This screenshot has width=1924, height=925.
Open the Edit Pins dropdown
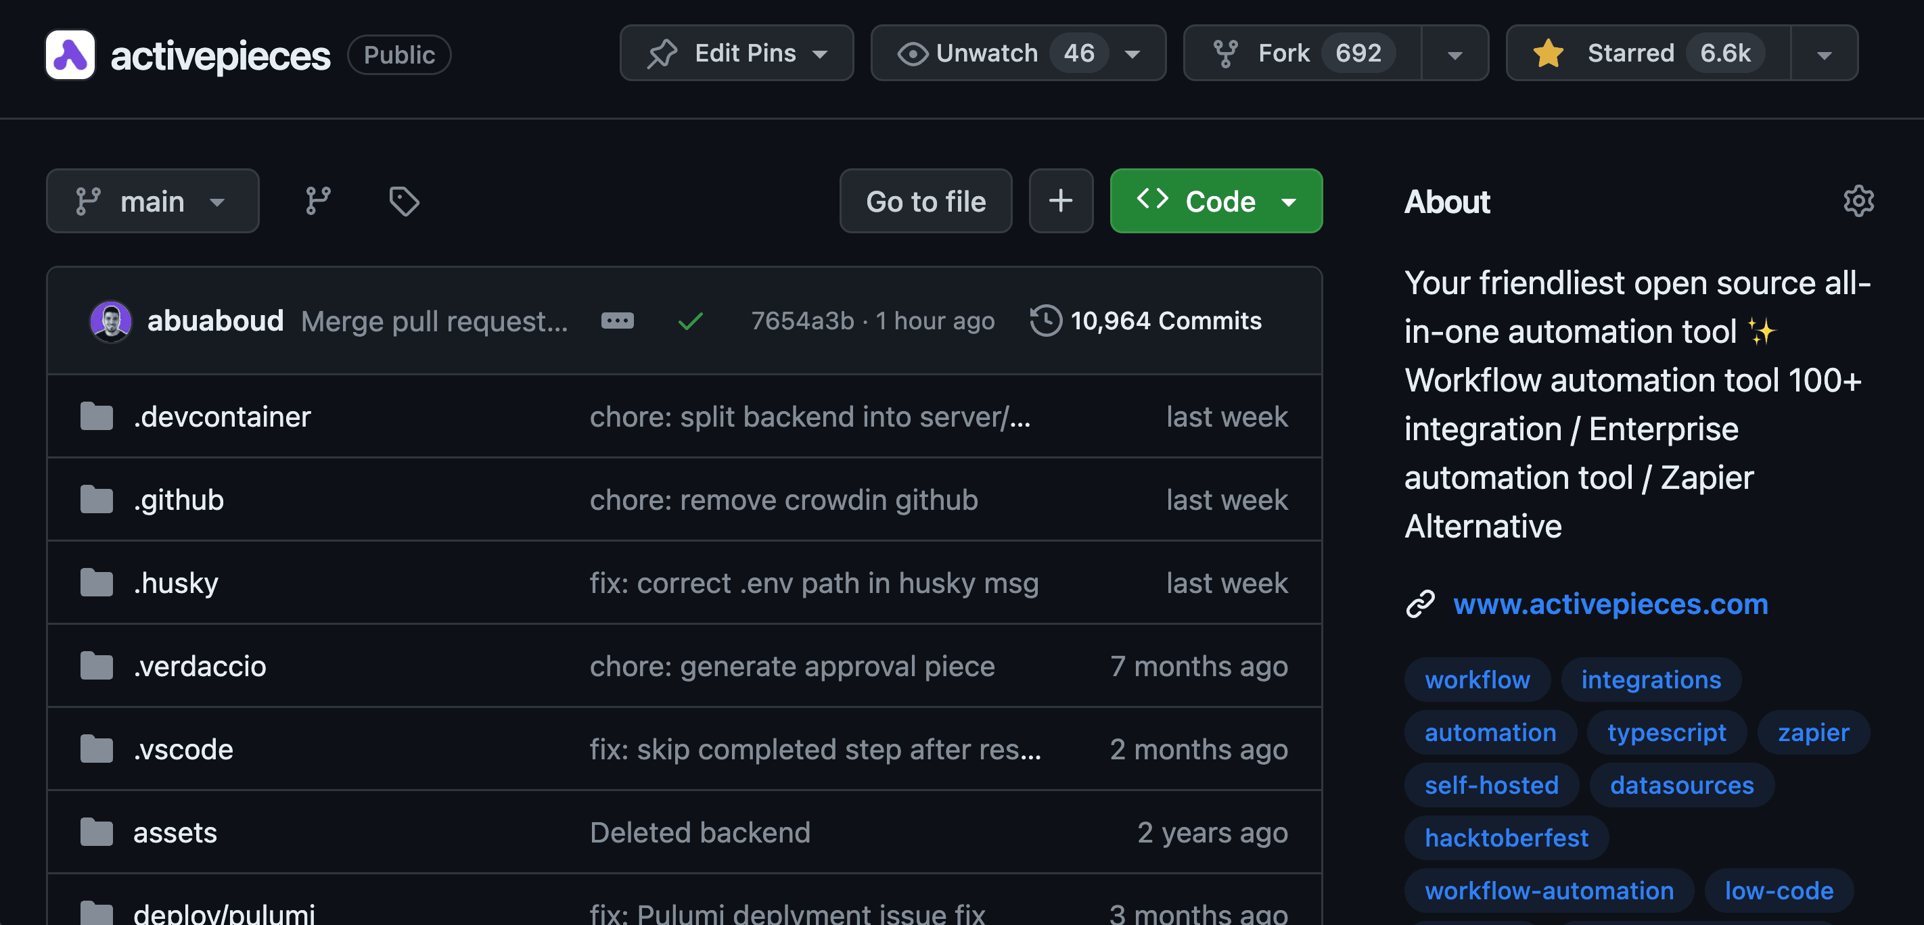click(x=737, y=53)
